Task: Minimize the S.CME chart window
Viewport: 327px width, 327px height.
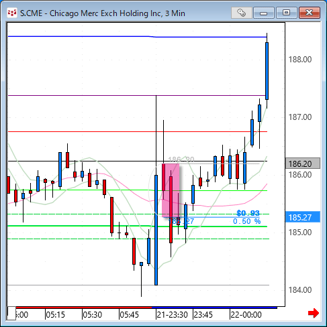Action: click(264, 13)
